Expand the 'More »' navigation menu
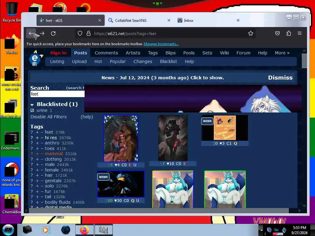This screenshot has height=236, width=315. pos(282,53)
